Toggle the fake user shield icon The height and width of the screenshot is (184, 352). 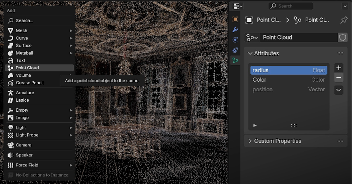[342, 38]
